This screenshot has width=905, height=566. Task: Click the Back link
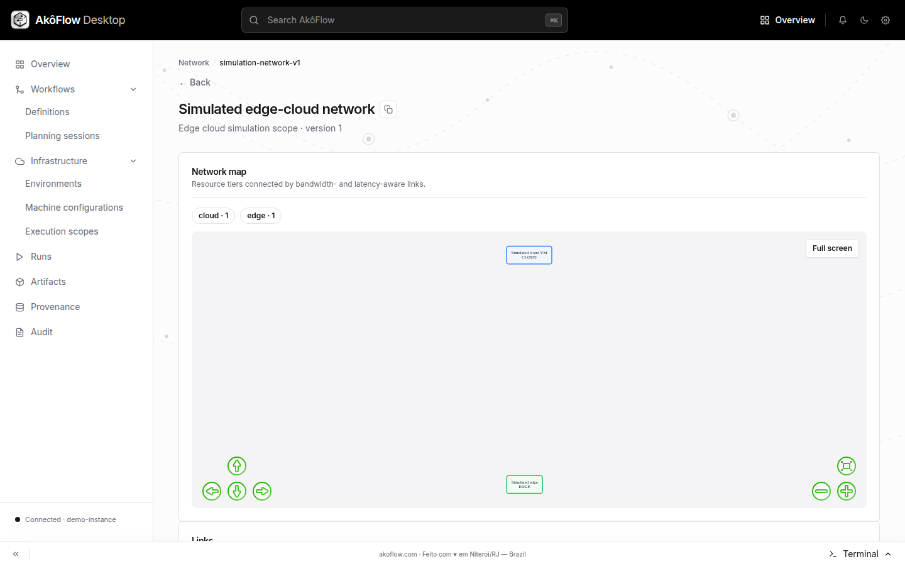(x=194, y=82)
